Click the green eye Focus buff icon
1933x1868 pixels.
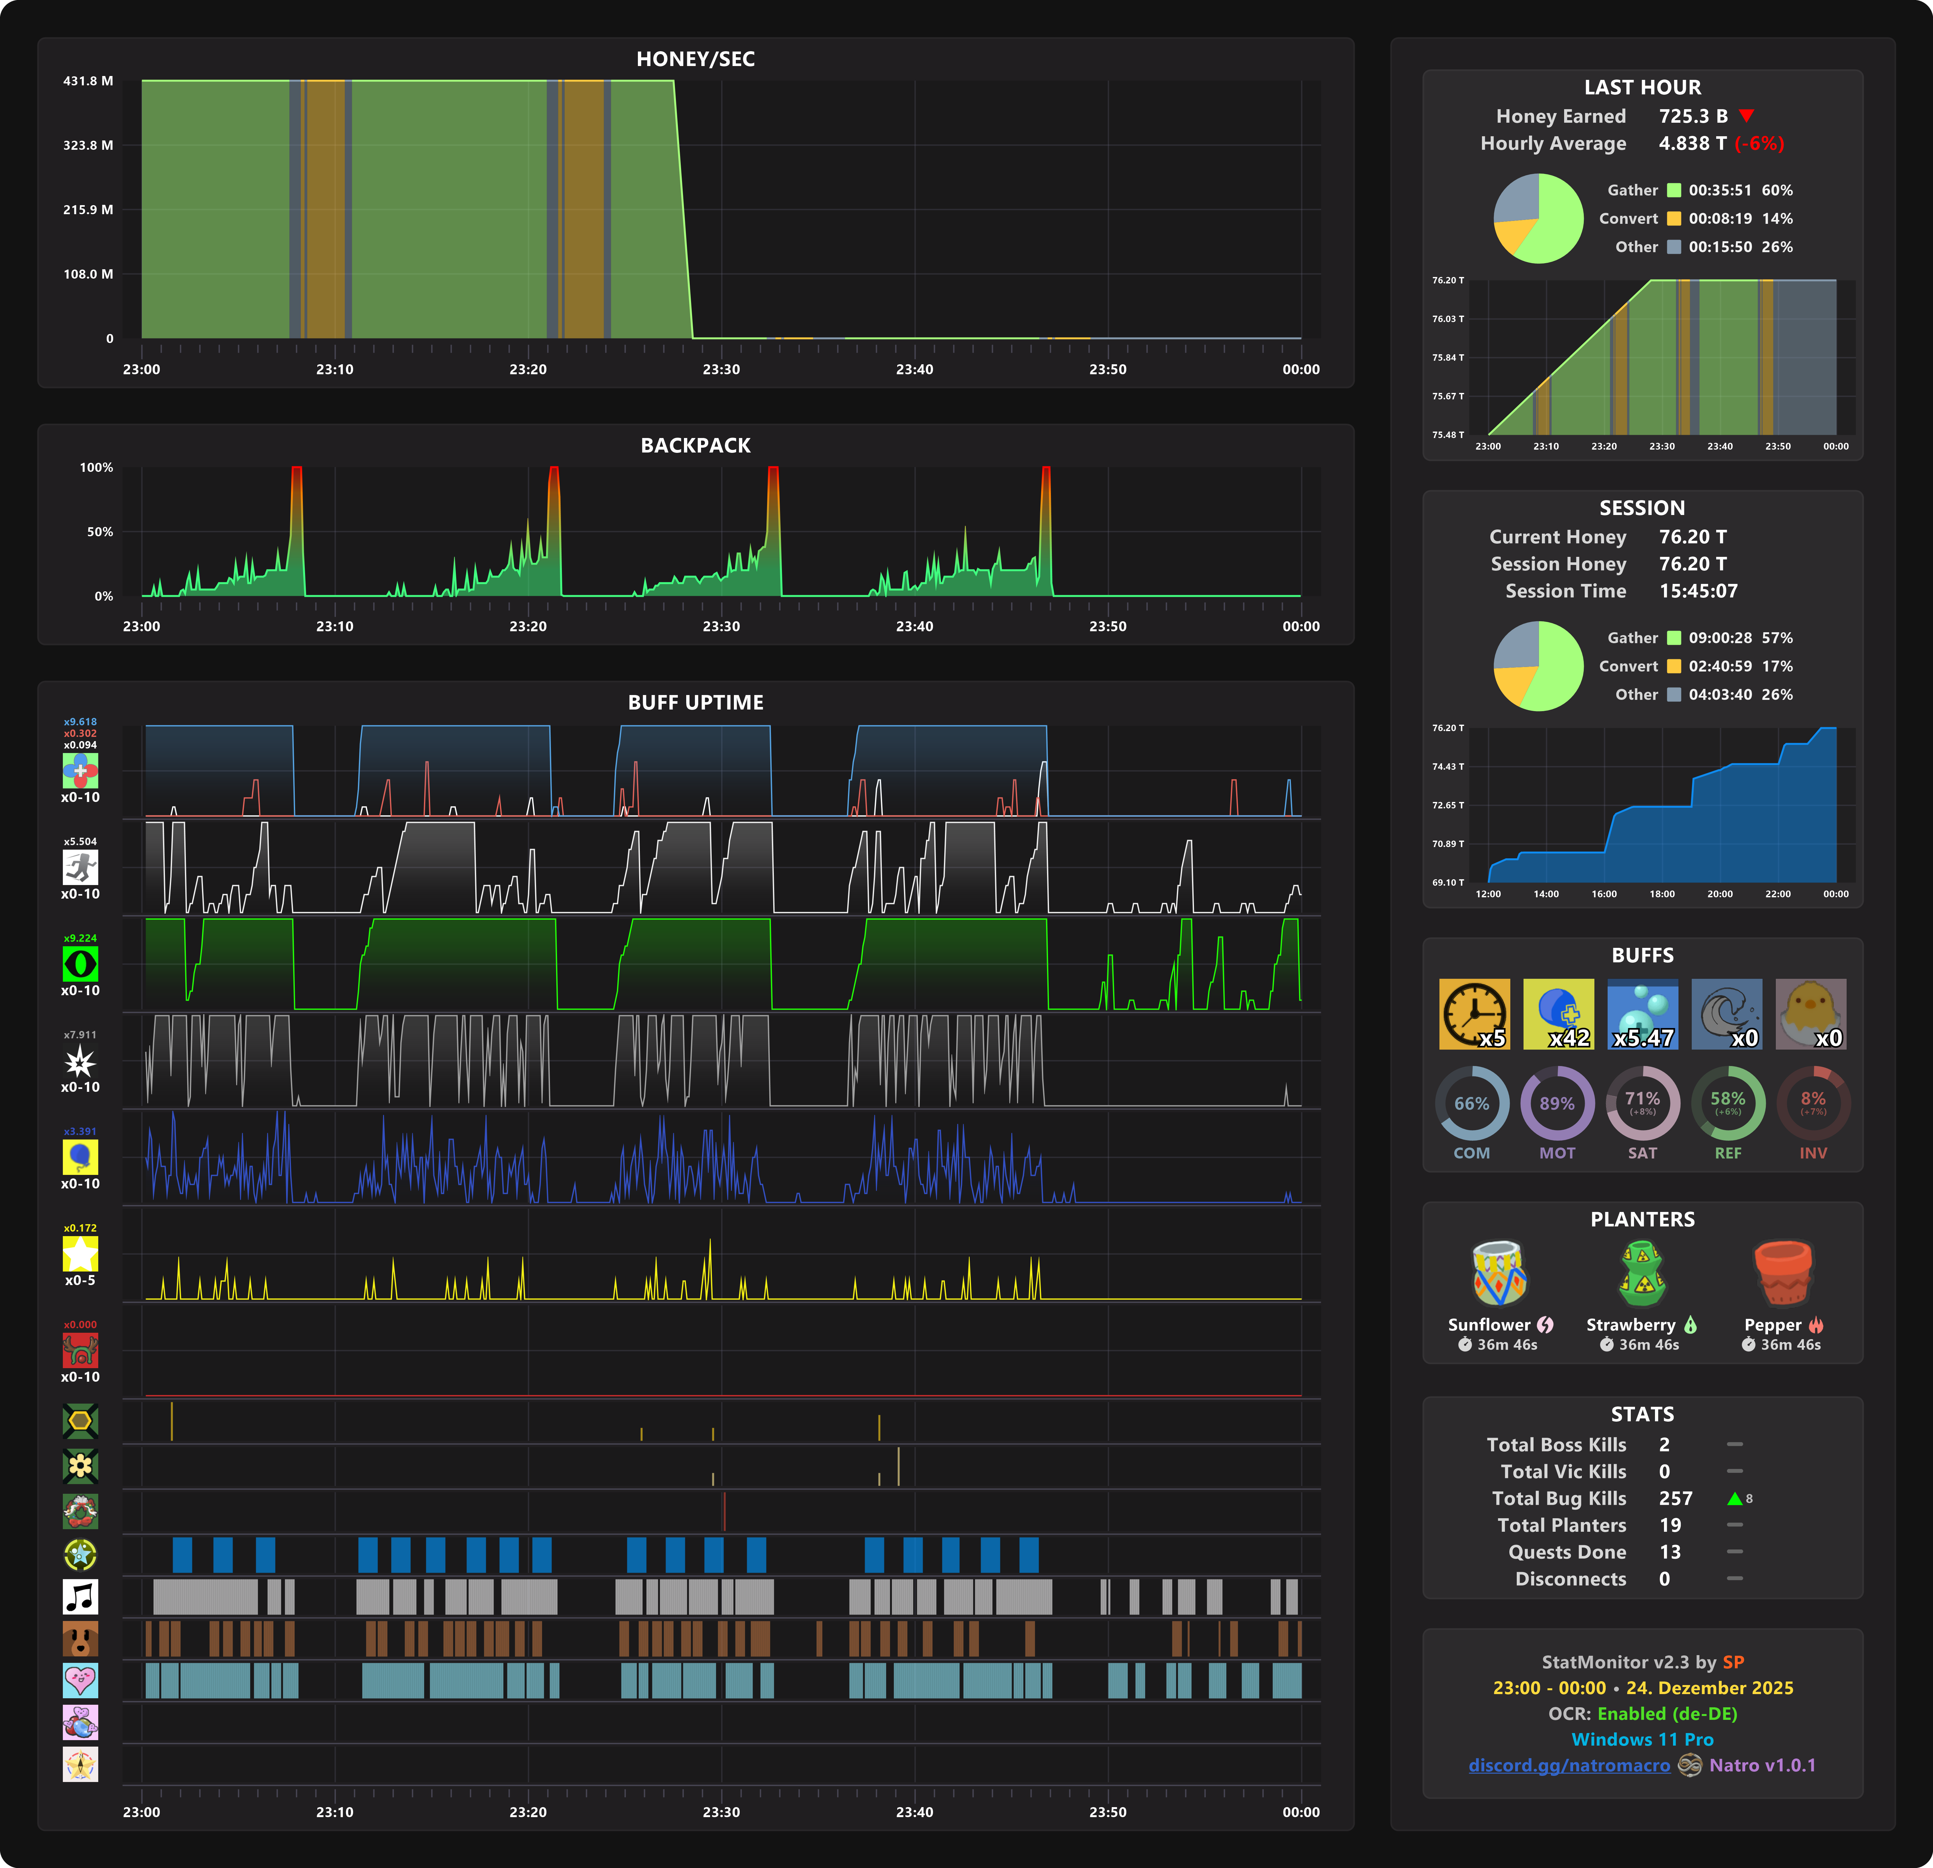click(x=80, y=963)
